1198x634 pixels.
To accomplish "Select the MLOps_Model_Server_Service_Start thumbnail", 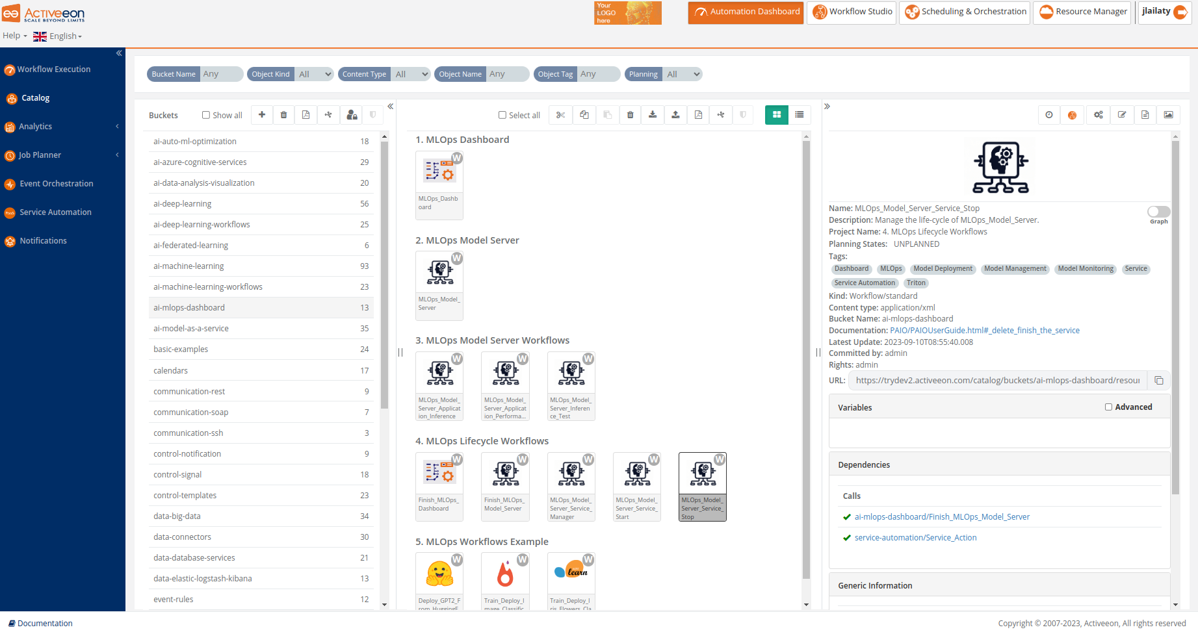I will [637, 487].
